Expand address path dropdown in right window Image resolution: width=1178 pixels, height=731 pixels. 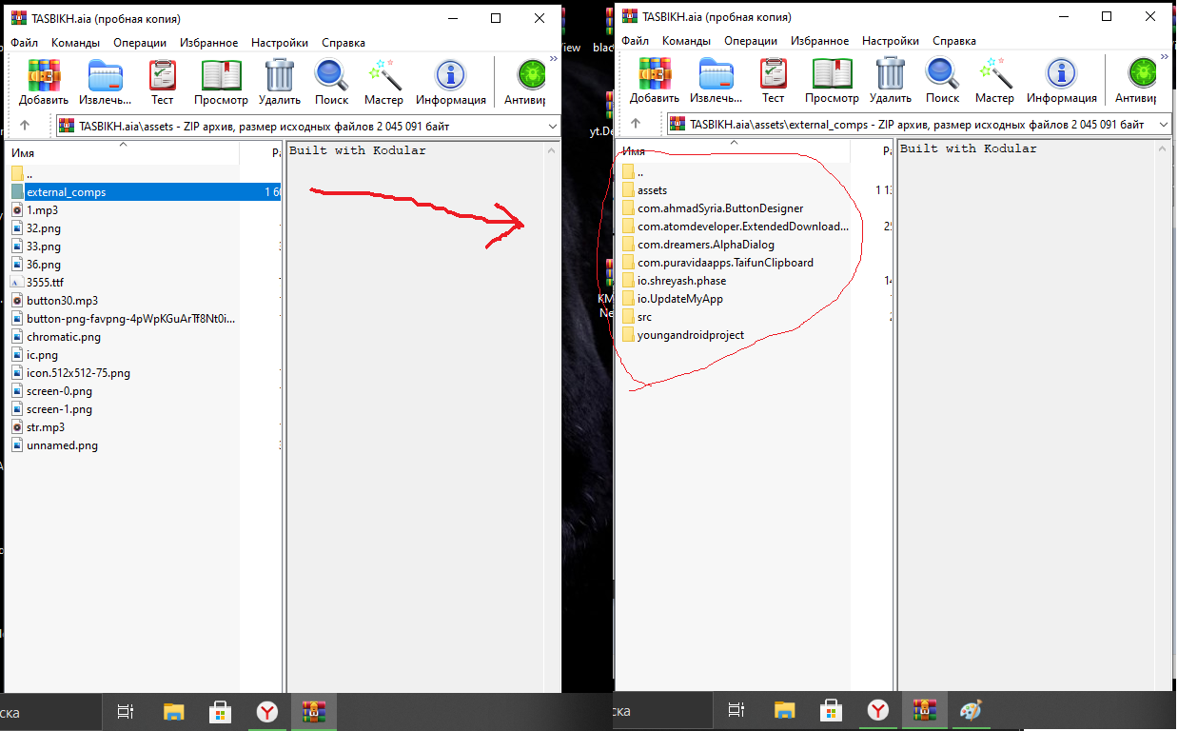pyautogui.click(x=1164, y=126)
